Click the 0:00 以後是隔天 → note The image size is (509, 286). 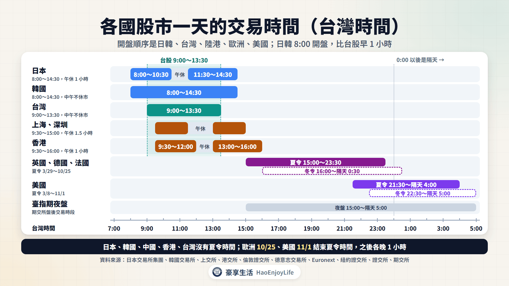(420, 60)
